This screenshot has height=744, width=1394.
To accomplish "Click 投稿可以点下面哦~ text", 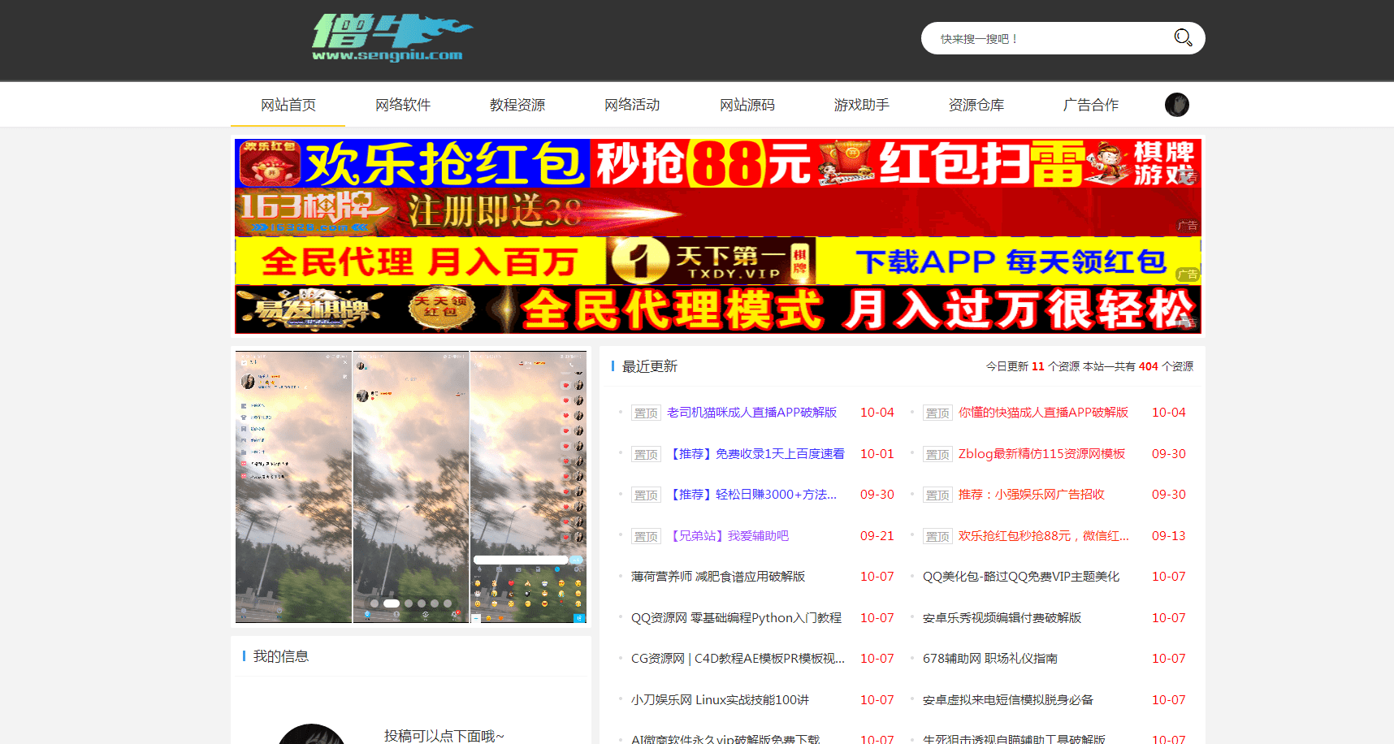I will click(444, 735).
